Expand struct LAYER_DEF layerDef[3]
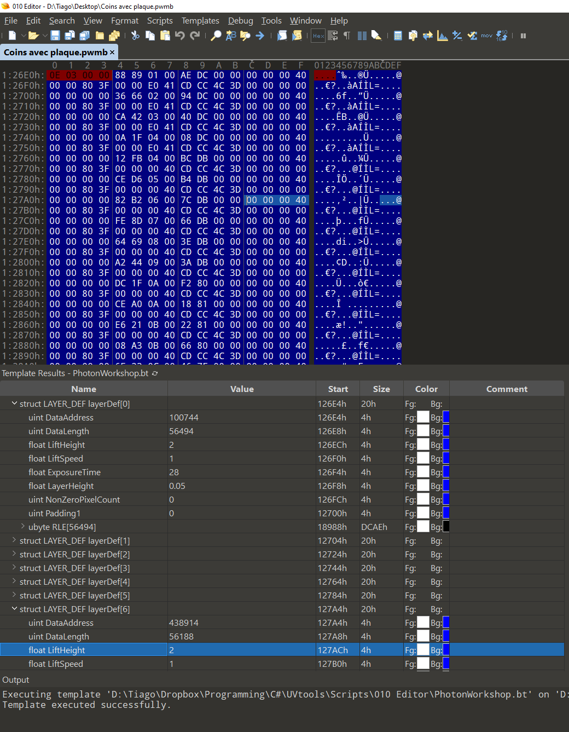The height and width of the screenshot is (732, 569). click(x=13, y=568)
